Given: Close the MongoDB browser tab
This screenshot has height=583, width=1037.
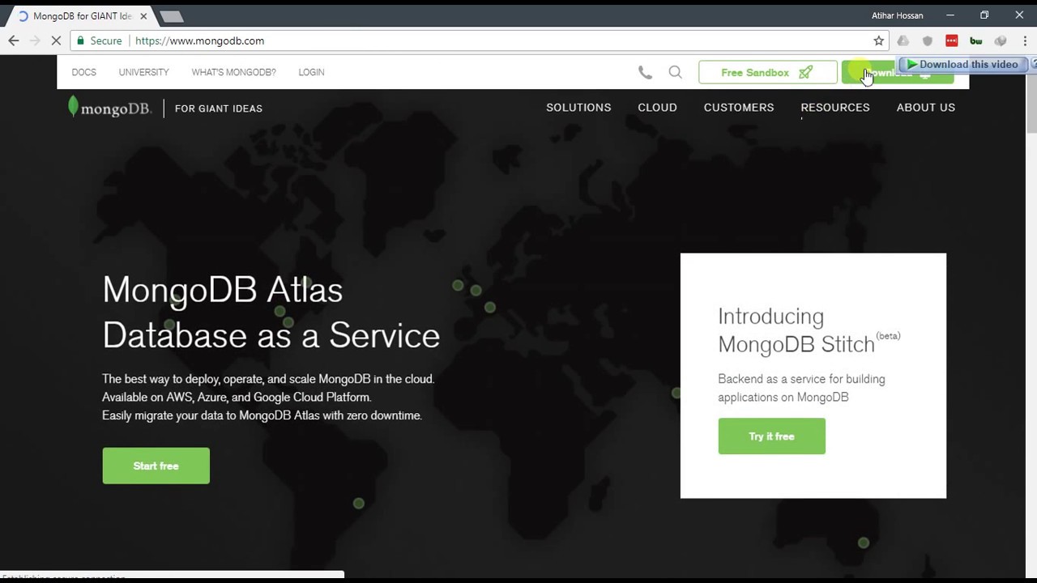Looking at the screenshot, I should [143, 16].
